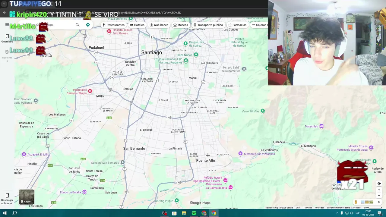Select Transporte público chip
This screenshot has height=217, width=386.
tap(208, 25)
